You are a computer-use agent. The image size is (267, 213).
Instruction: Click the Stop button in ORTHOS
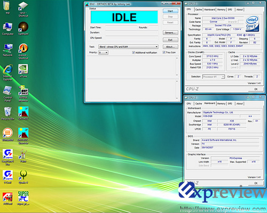tap(170, 17)
